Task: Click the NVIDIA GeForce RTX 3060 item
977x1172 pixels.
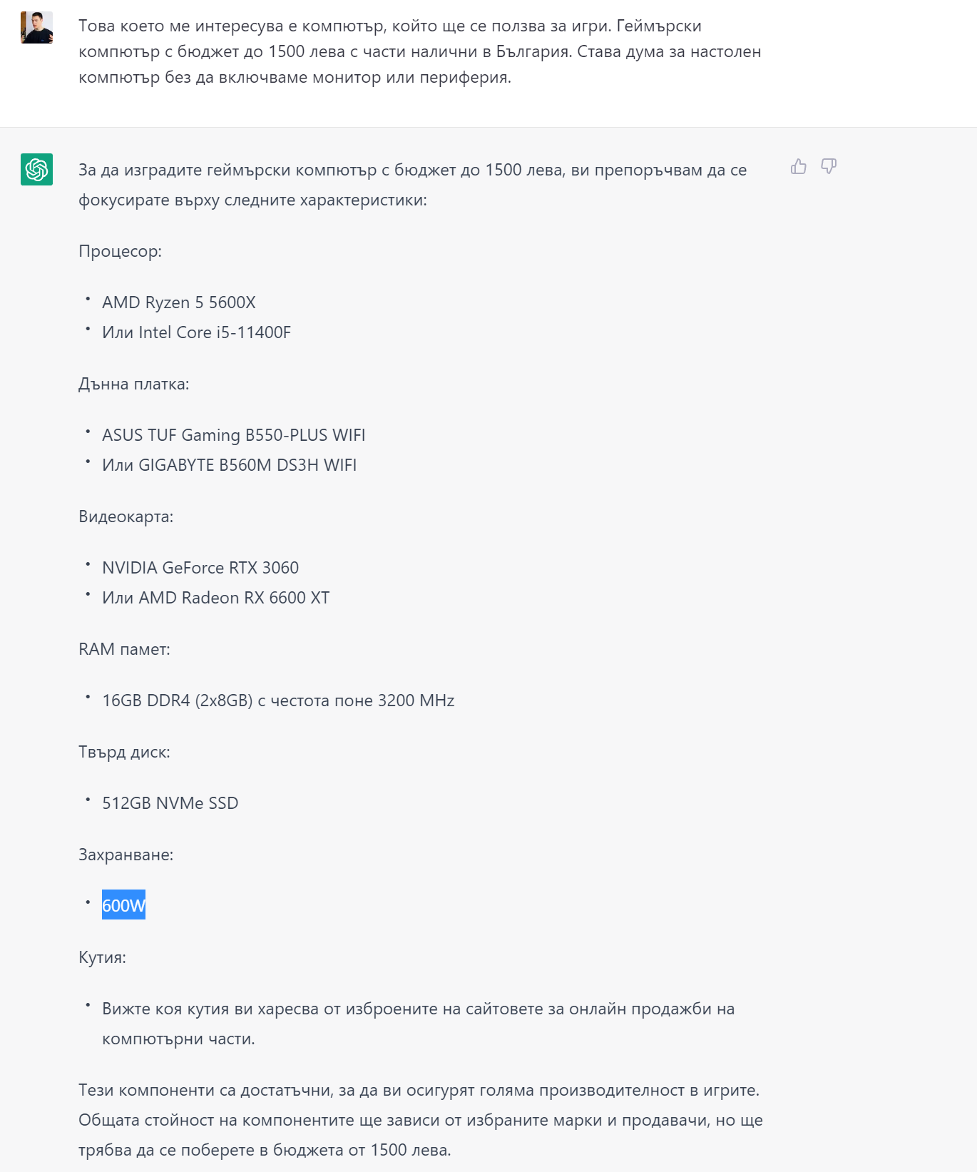Action: tap(200, 568)
